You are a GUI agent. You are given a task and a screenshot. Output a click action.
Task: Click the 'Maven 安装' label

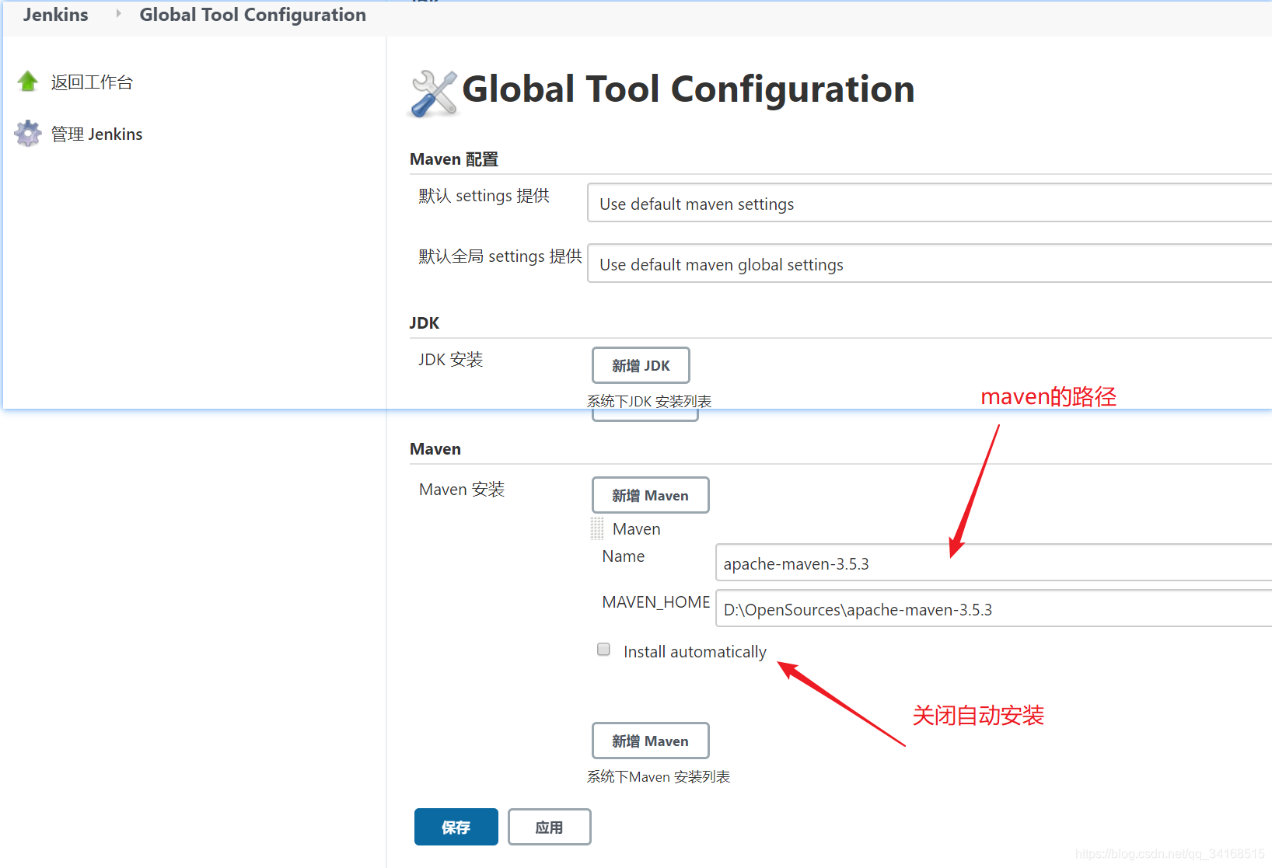click(462, 490)
